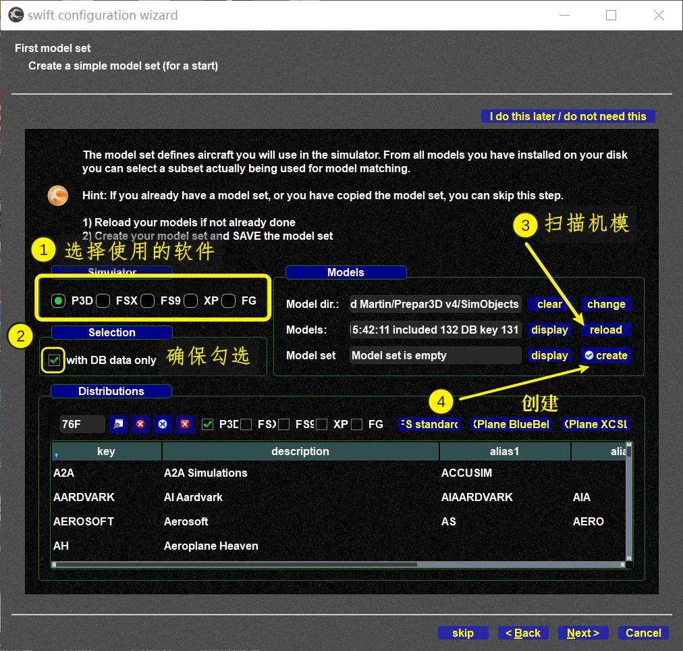Viewport: 683px width, 651px height.
Task: Select the AIAARDVARK alias cell
Action: (x=505, y=498)
